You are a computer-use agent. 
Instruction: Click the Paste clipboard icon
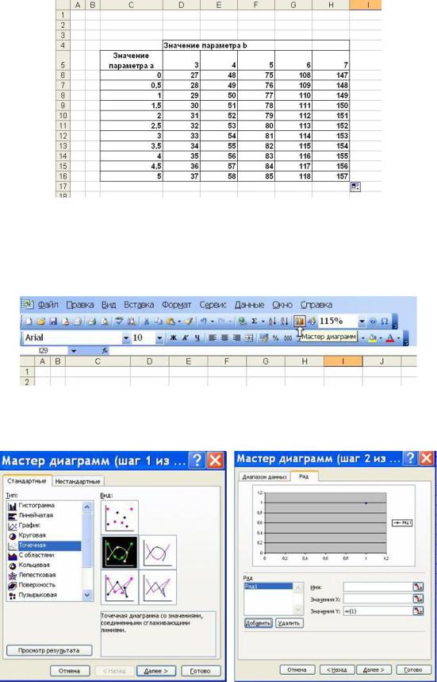click(x=171, y=322)
